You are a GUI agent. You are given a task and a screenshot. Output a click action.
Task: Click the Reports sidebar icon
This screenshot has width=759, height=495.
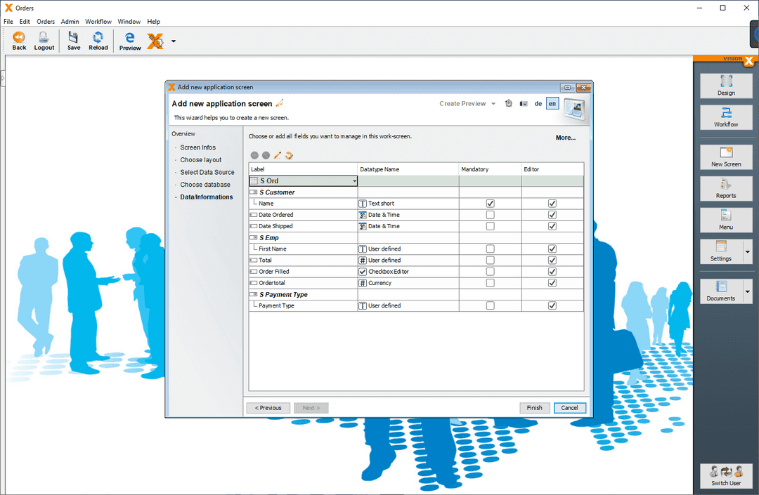tap(726, 188)
